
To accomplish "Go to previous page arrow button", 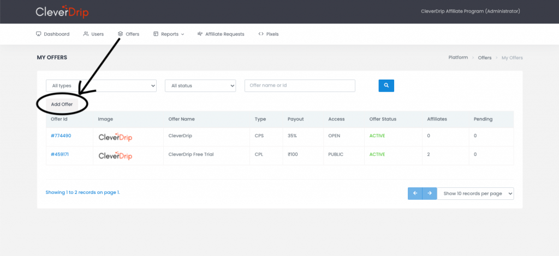I will tap(415, 193).
